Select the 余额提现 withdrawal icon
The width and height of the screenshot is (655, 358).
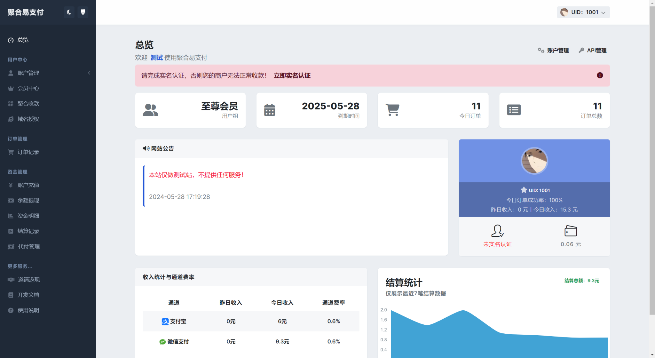click(x=11, y=200)
